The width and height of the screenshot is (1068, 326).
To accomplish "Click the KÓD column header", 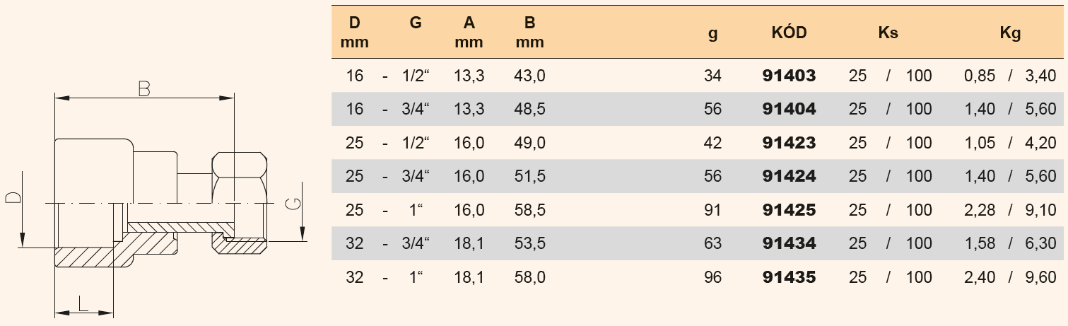I will (789, 33).
